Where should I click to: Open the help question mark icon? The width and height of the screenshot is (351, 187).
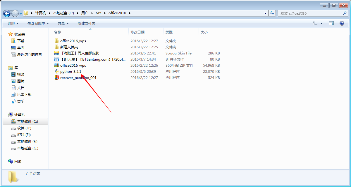pos(342,23)
